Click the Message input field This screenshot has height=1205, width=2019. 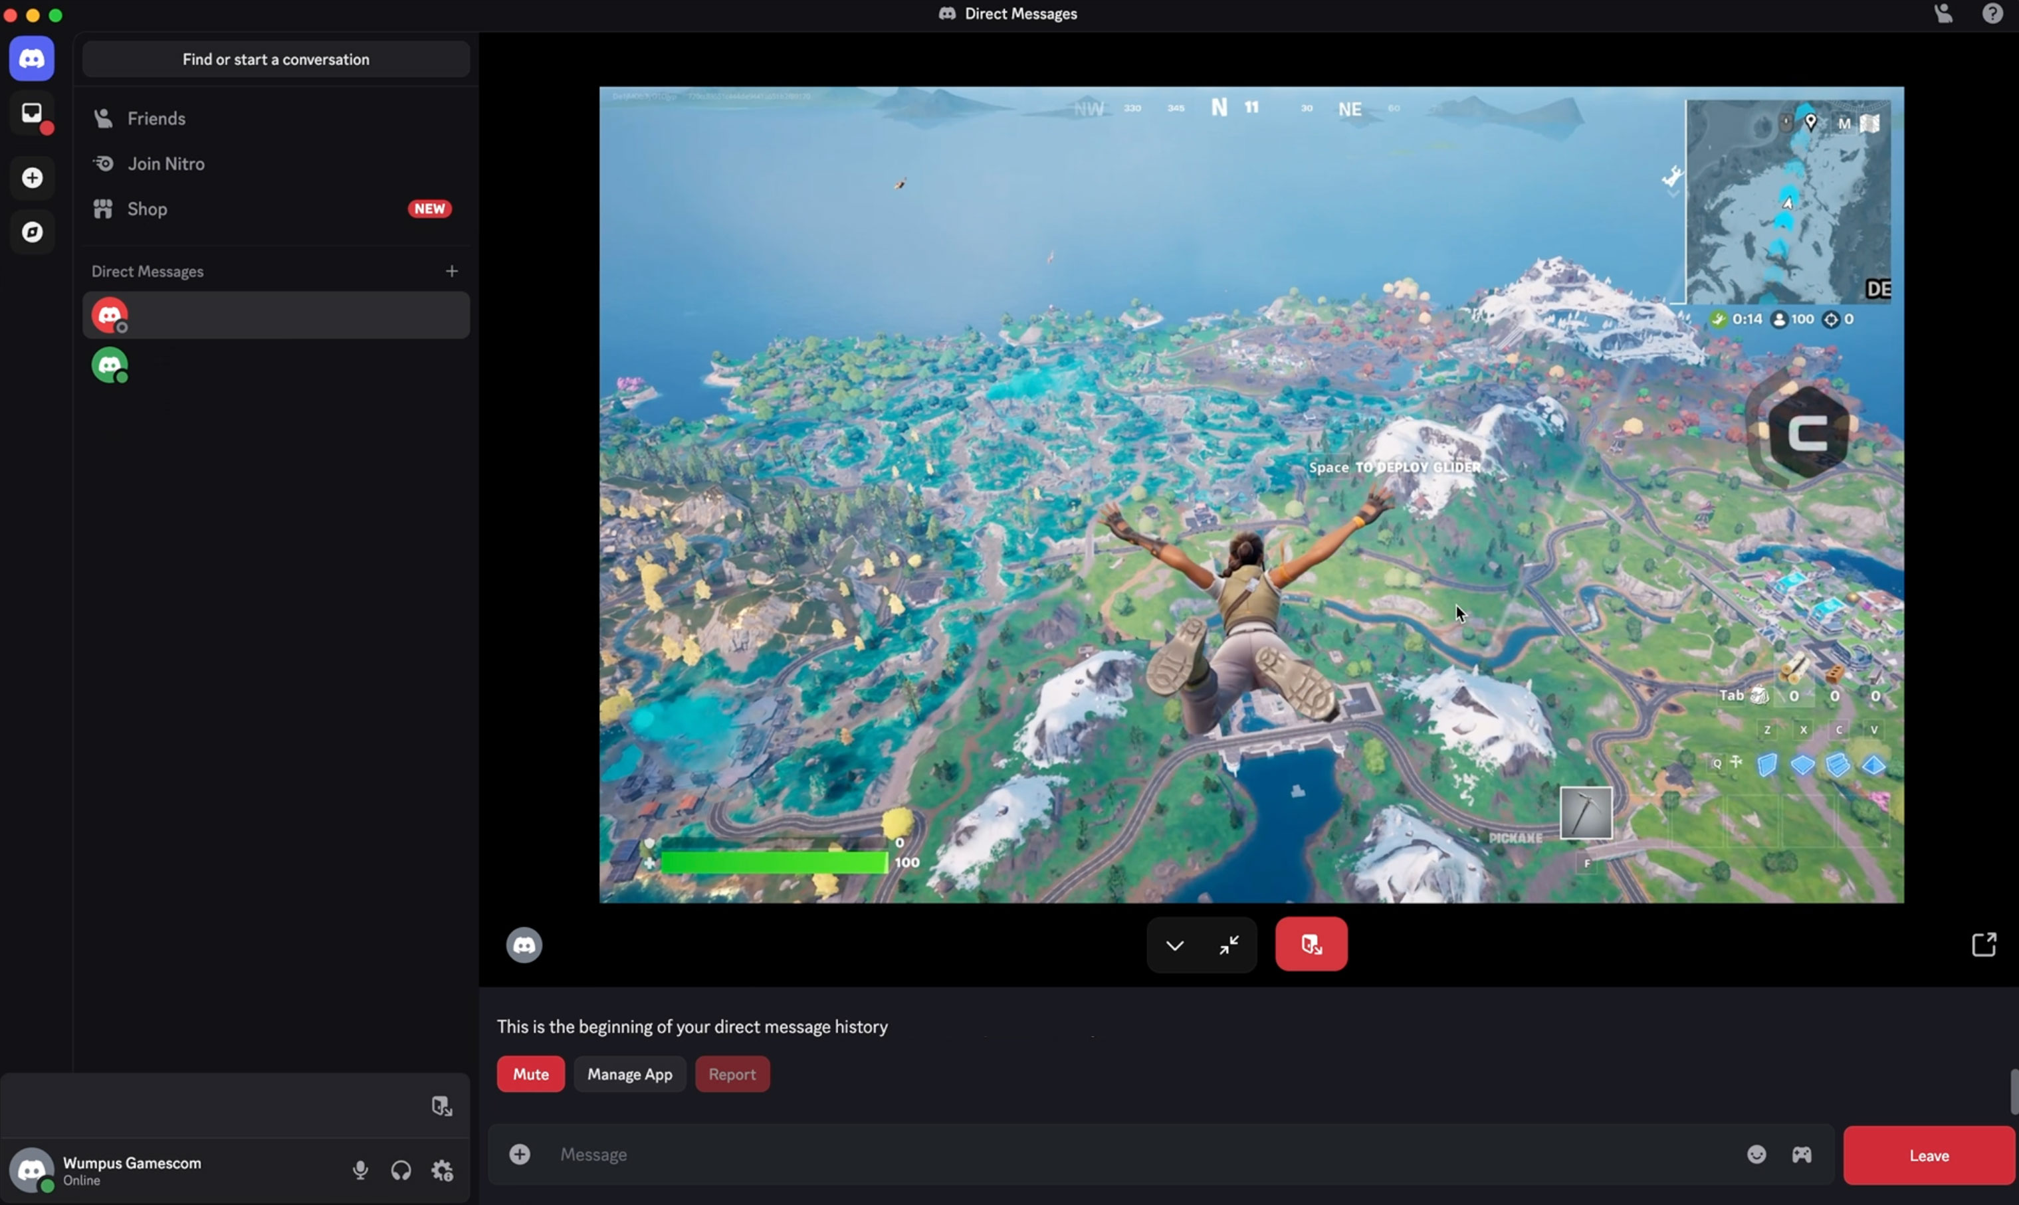pos(893,1155)
